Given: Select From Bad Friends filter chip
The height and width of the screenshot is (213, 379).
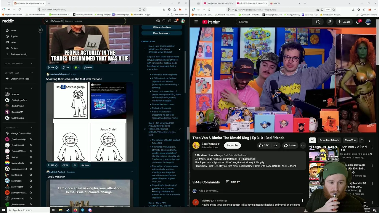Looking at the screenshot, I should (x=329, y=140).
